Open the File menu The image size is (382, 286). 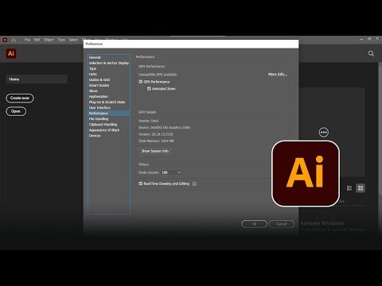(27, 40)
